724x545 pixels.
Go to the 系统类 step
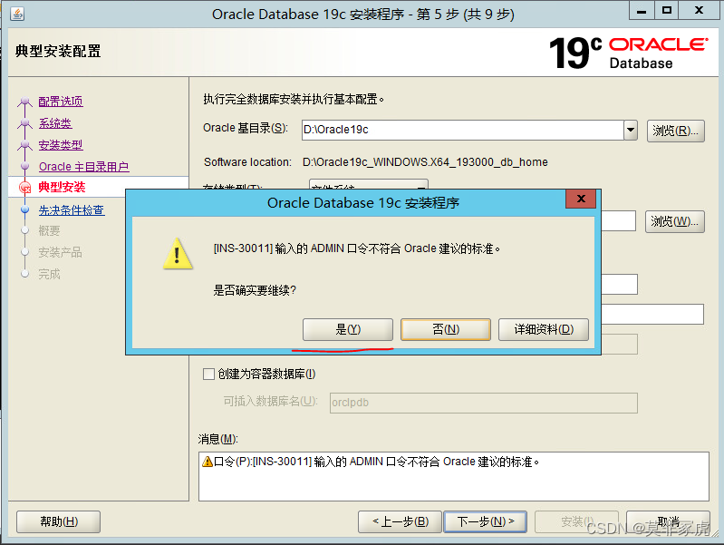coord(55,123)
